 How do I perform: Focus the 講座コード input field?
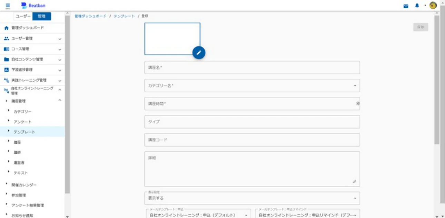point(252,140)
